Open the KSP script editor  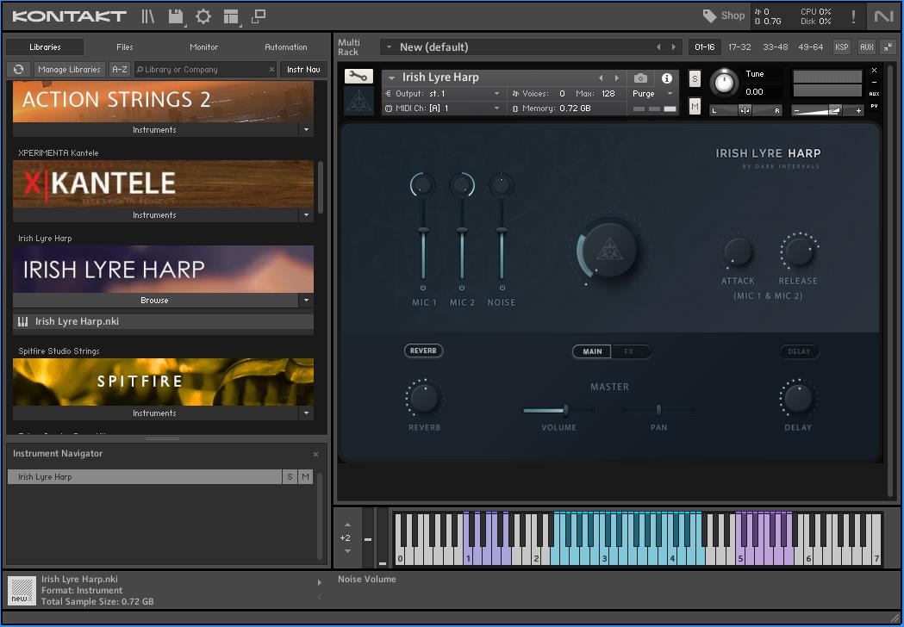click(841, 47)
